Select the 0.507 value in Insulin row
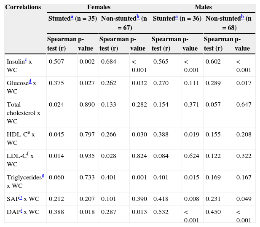260x227 pixels. [x=56, y=61]
